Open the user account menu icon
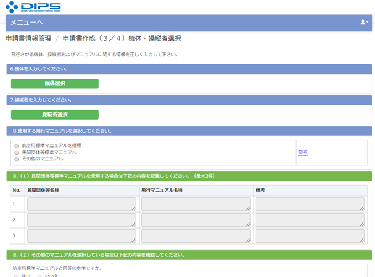Image resolution: width=375 pixels, height=277 pixels. pos(363,22)
